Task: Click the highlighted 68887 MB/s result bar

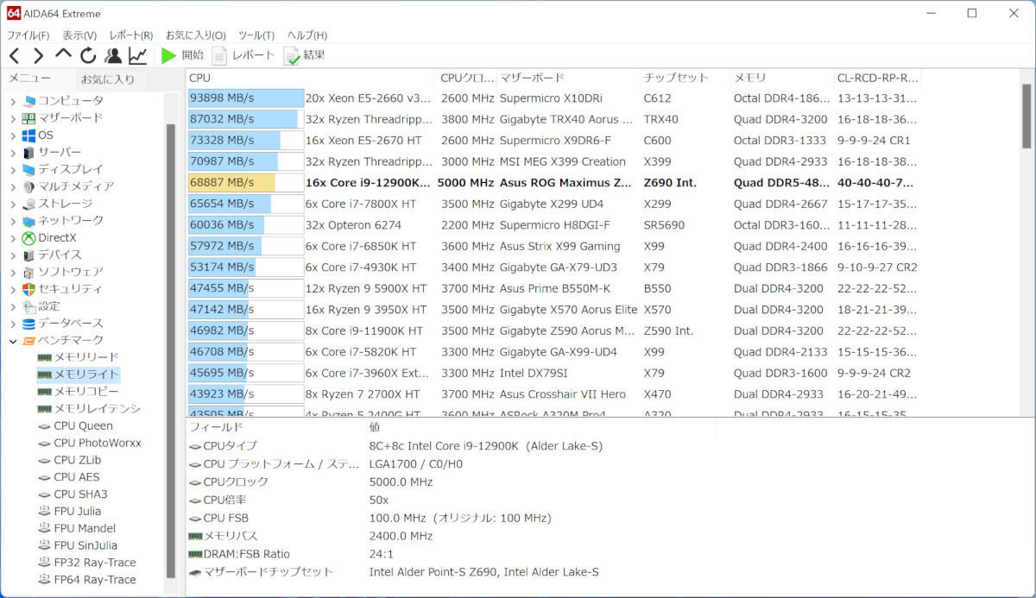Action: coord(246,183)
